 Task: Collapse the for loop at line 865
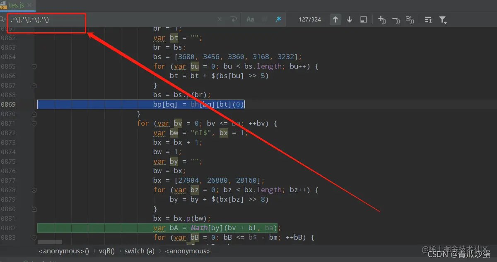(x=34, y=66)
